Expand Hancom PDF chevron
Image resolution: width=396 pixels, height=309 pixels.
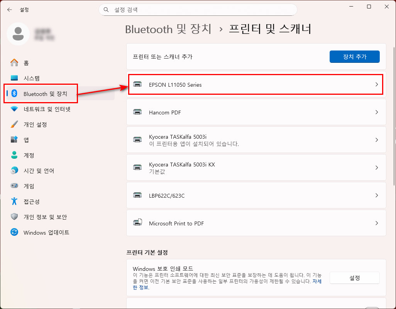(x=377, y=112)
